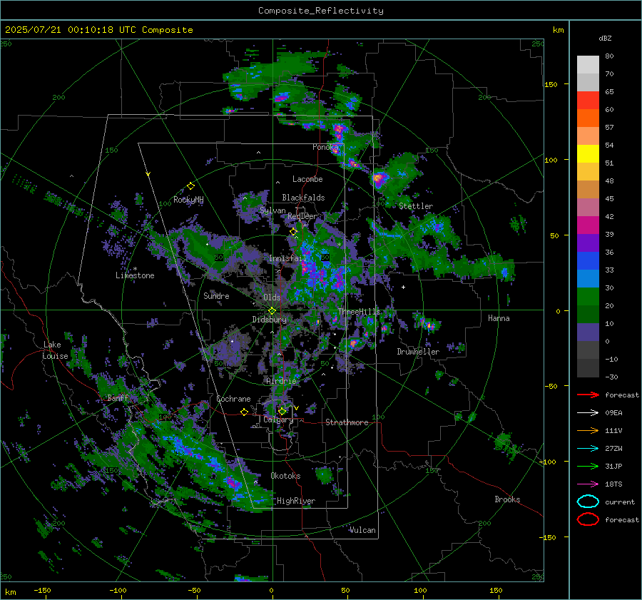Click the Lacombe city label
Screen dimensions: 642x600
307,179
